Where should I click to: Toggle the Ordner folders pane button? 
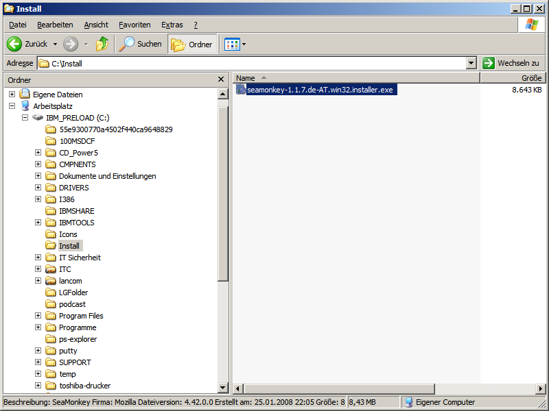(x=192, y=44)
